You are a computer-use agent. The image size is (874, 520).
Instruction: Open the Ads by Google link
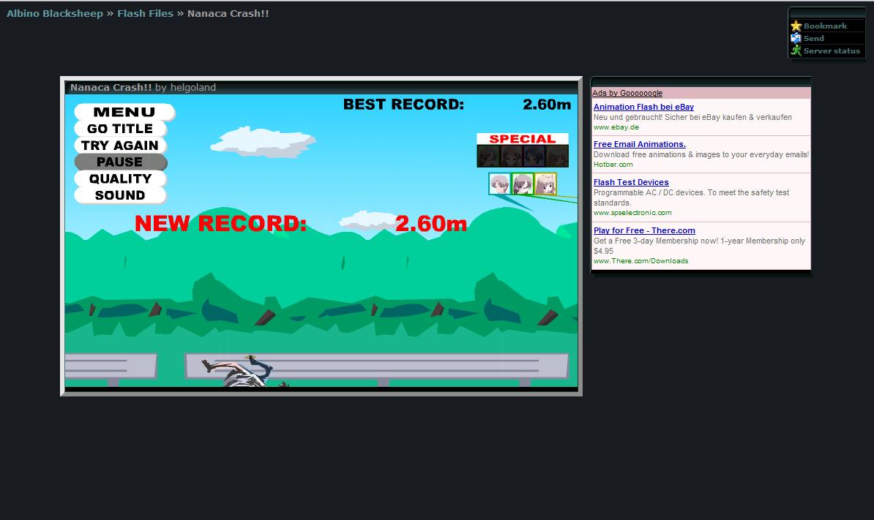pos(627,93)
